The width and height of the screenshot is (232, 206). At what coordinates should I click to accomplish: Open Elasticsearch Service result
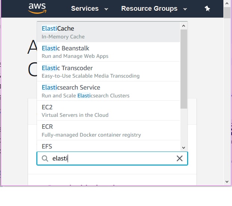click(108, 91)
